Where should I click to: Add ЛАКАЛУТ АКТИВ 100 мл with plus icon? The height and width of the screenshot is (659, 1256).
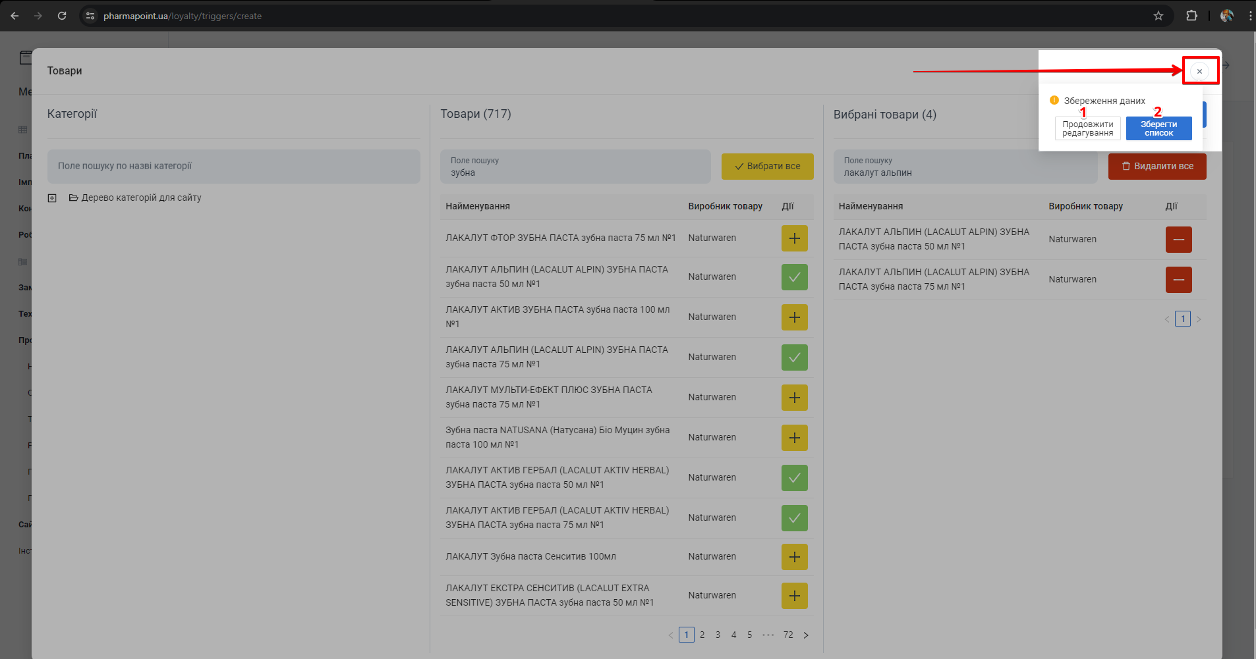[x=794, y=317]
